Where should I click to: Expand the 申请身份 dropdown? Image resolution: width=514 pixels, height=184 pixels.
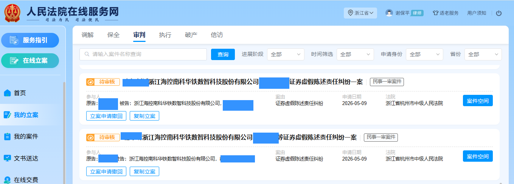point(424,54)
